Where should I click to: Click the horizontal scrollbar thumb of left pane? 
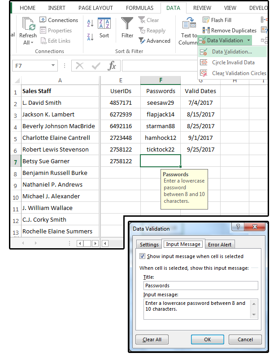point(87,243)
